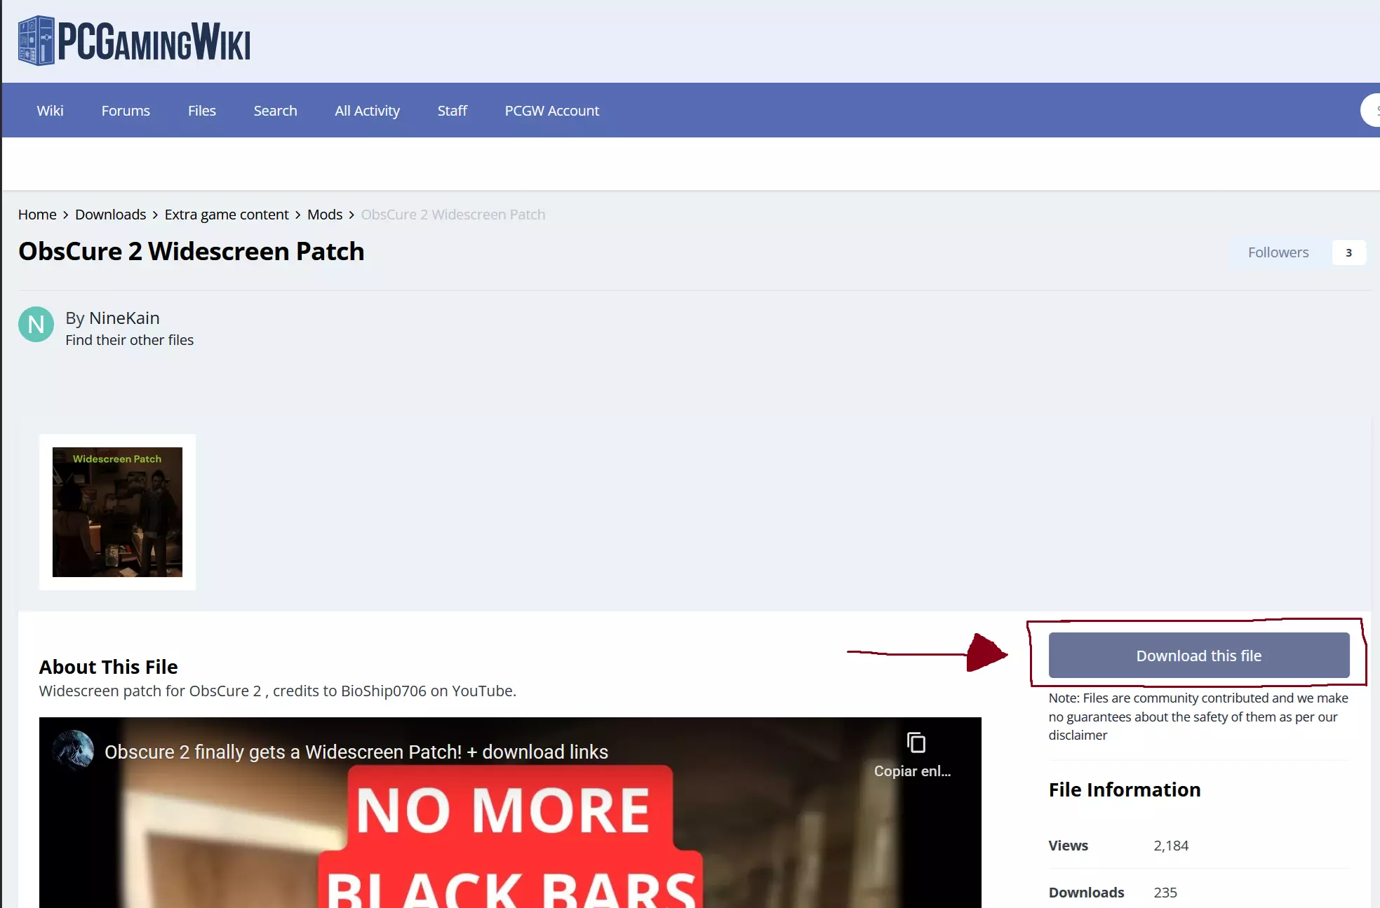Open Search in the navigation bar

pos(275,111)
